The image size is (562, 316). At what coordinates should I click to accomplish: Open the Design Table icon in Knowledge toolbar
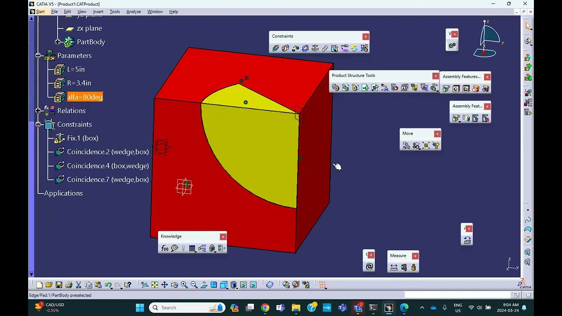coord(192,248)
